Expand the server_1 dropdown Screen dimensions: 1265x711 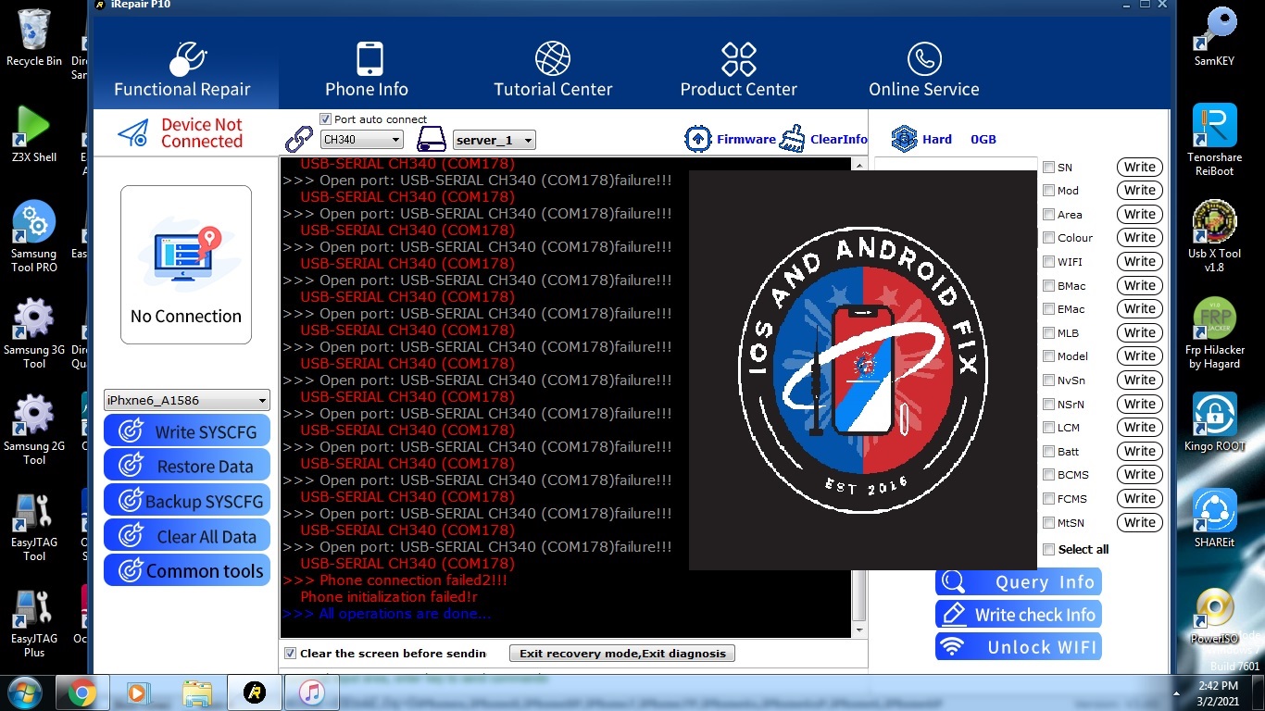(x=495, y=140)
